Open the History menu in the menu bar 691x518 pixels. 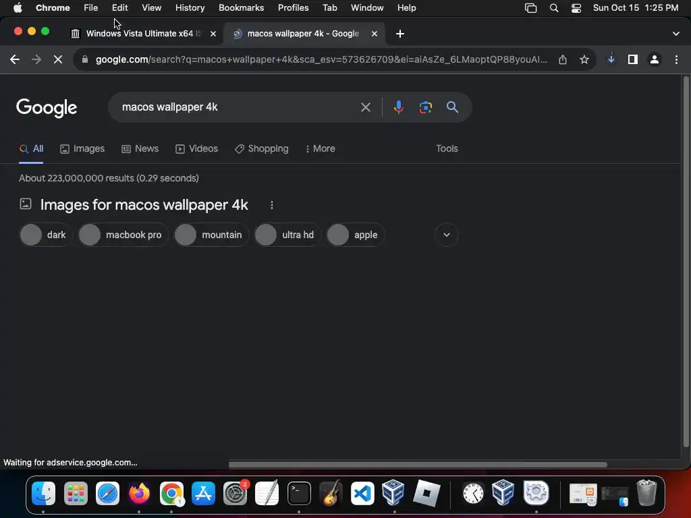pyautogui.click(x=190, y=8)
